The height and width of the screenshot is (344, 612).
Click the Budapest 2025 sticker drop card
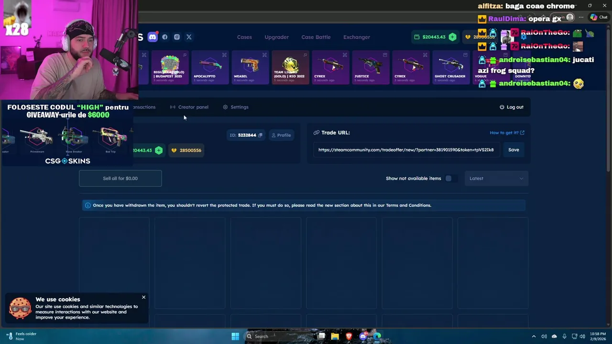pos(170,67)
